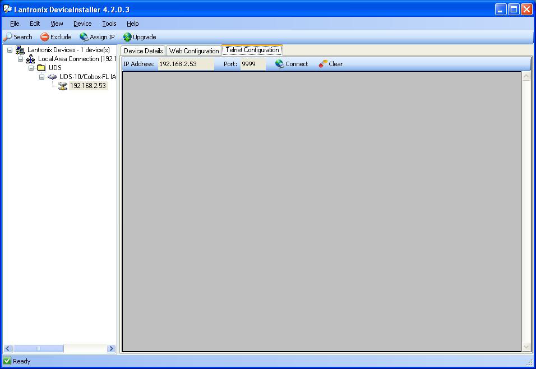Click the Local Area Connection network icon
Screen dimensions: 536x369
click(x=31, y=59)
